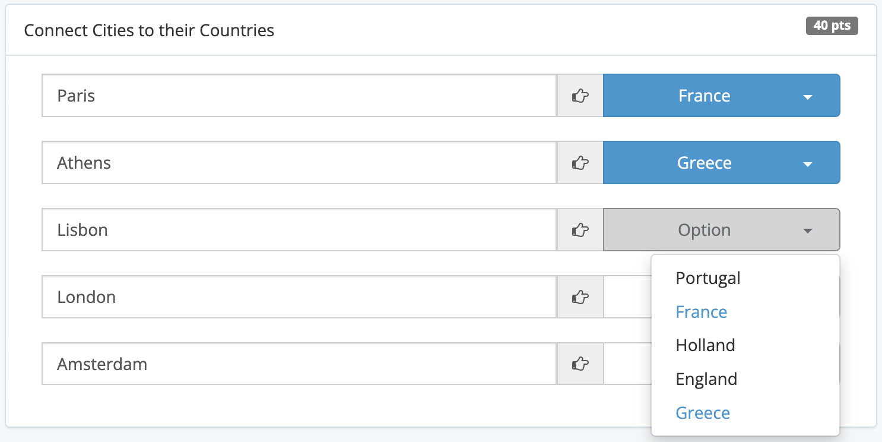
Task: Click the pointing hand icon beside Athens
Action: click(580, 163)
